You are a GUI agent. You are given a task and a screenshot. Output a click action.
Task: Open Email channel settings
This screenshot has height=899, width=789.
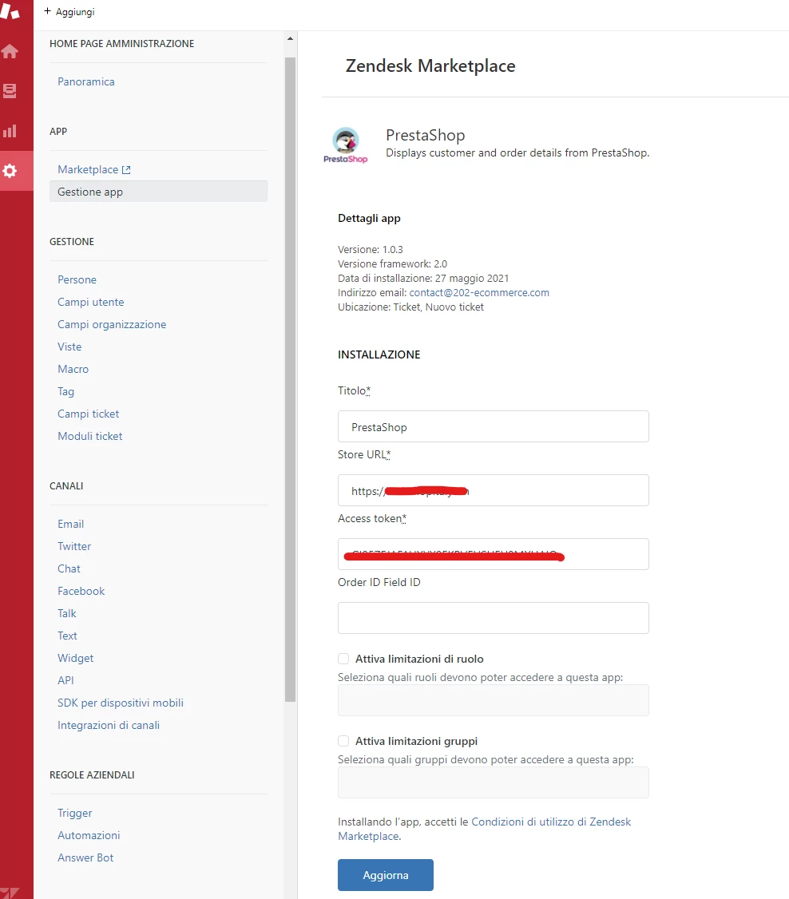[x=70, y=524]
